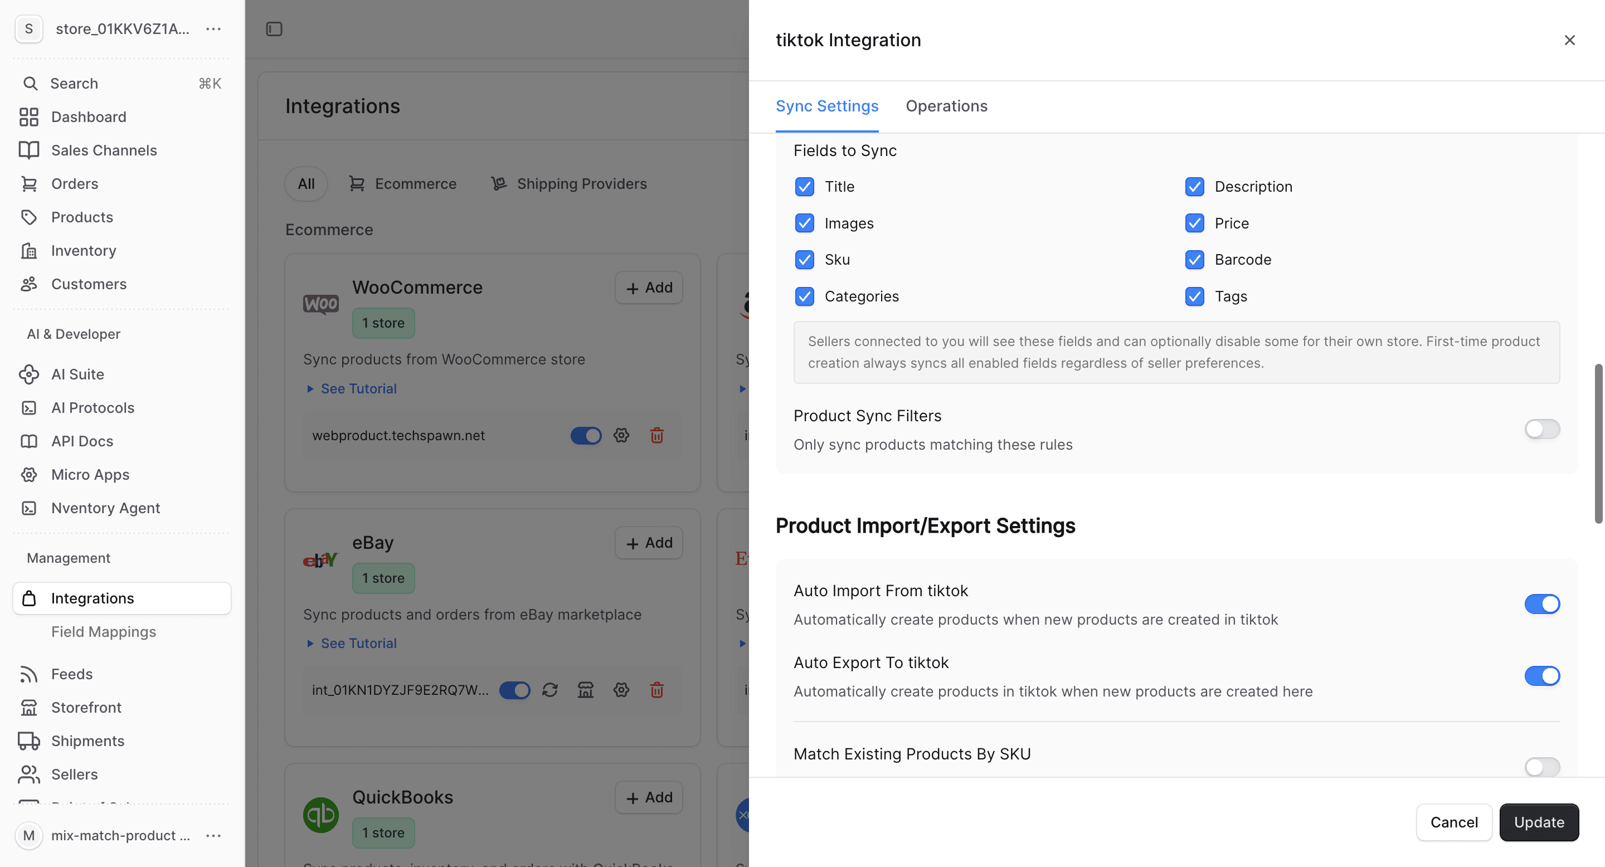Screen dimensions: 1605x867
Task: Uncheck the Sku field checkbox
Action: pos(804,260)
